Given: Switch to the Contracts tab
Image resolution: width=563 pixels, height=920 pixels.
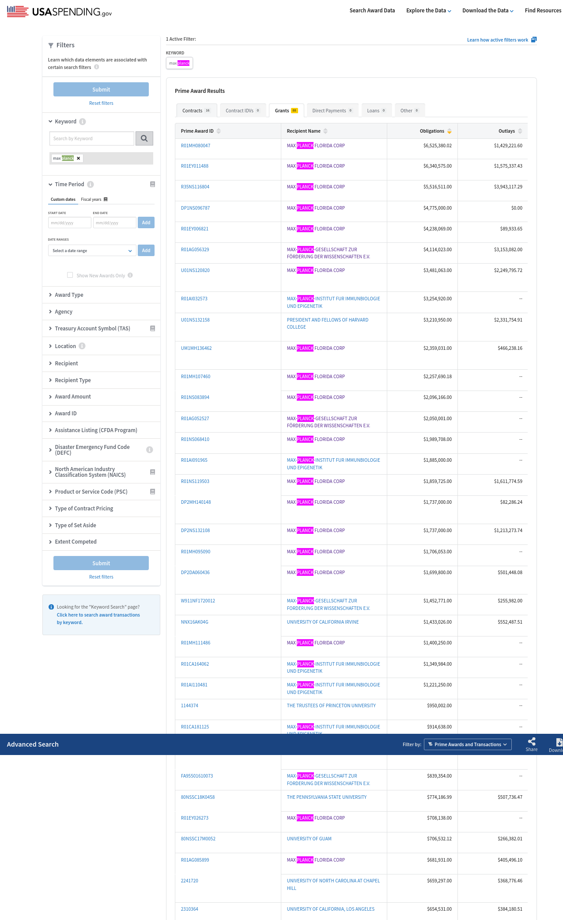Looking at the screenshot, I should pos(196,111).
